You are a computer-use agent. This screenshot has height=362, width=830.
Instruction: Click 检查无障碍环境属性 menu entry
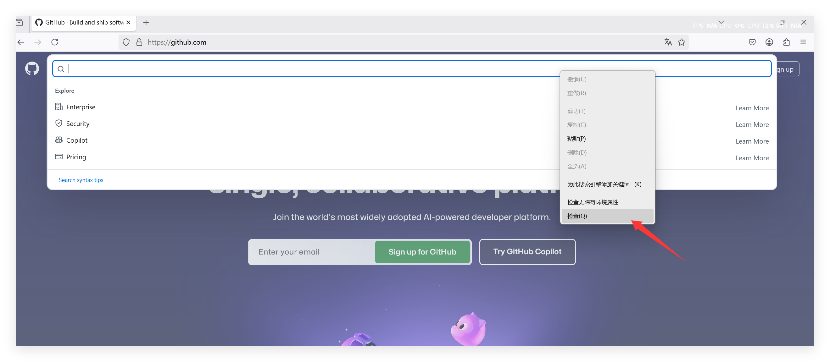[593, 202]
